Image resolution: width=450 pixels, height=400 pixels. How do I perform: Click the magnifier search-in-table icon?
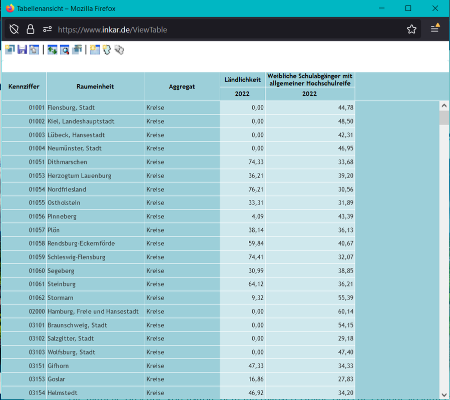(65, 49)
